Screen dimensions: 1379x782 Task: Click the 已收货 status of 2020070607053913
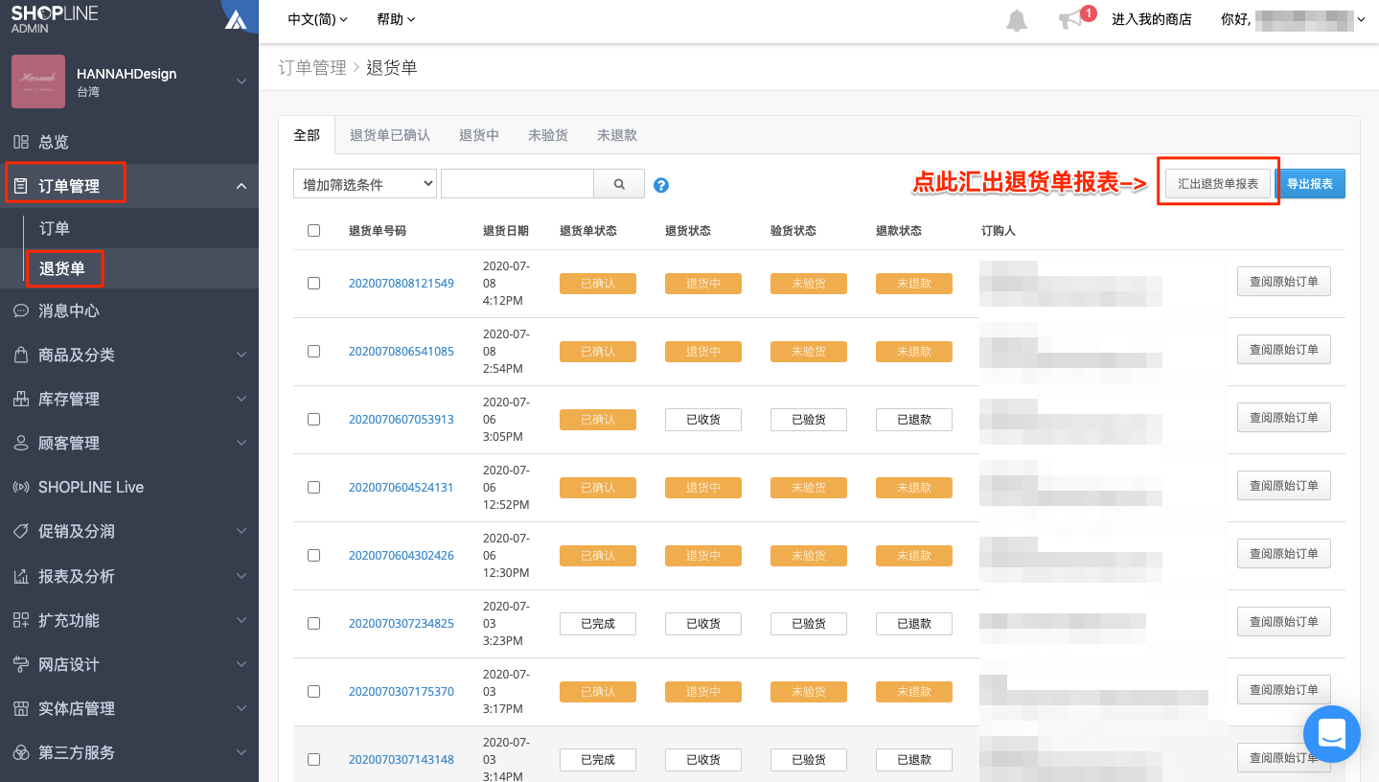[703, 420]
